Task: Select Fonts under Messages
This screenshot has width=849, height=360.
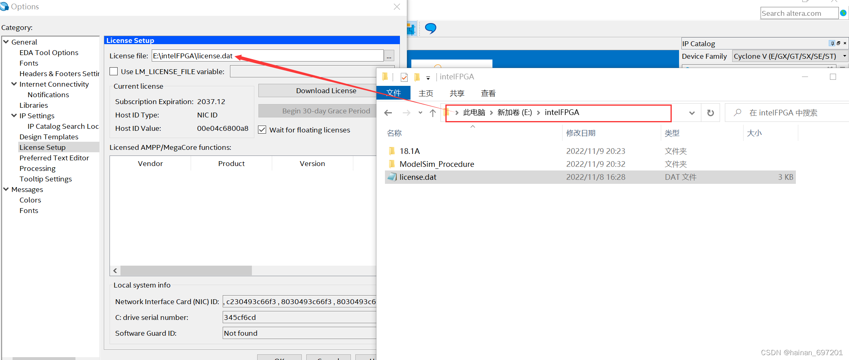Action: pos(29,211)
